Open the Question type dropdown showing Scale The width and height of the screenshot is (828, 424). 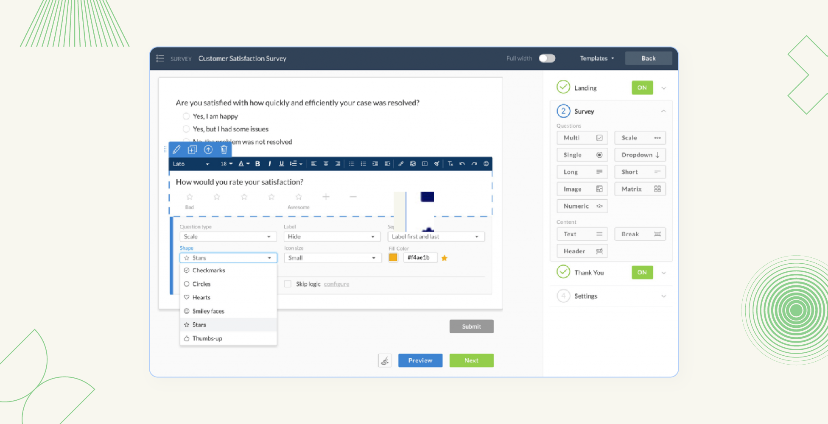(x=228, y=237)
